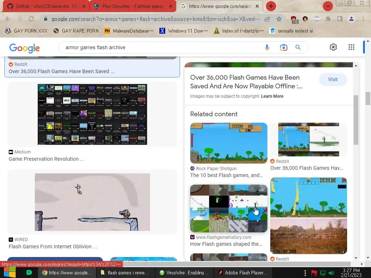Click the Visit button

pyautogui.click(x=333, y=79)
